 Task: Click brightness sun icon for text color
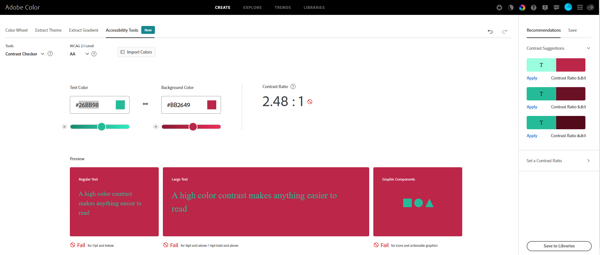coord(64,127)
